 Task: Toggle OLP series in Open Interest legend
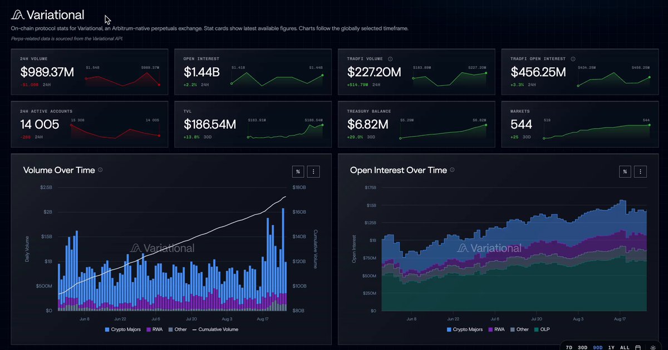click(542, 329)
